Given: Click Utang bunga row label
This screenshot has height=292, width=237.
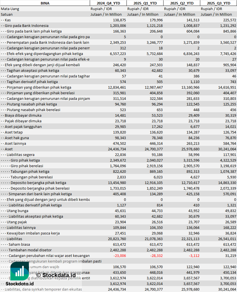Looking at the screenshot, I should pos(17,211).
